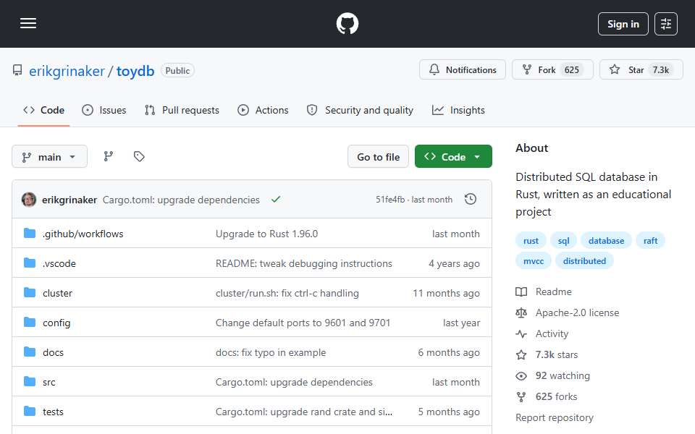Screen dimensions: 695x434
Task: Click folder icon next to cluster
Action: click(30, 293)
